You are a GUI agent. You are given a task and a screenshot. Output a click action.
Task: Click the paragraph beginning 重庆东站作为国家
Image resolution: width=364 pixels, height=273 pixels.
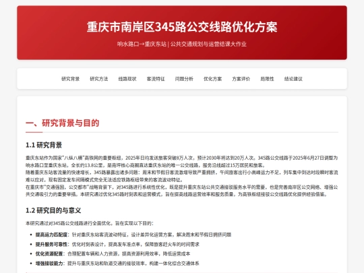pyautogui.click(x=182, y=162)
